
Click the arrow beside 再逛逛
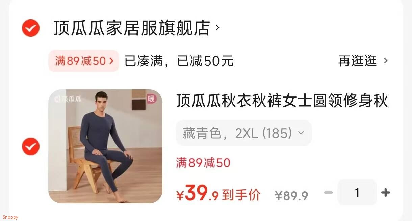click(x=386, y=61)
